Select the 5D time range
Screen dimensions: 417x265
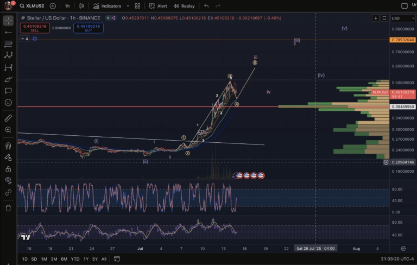click(34, 259)
